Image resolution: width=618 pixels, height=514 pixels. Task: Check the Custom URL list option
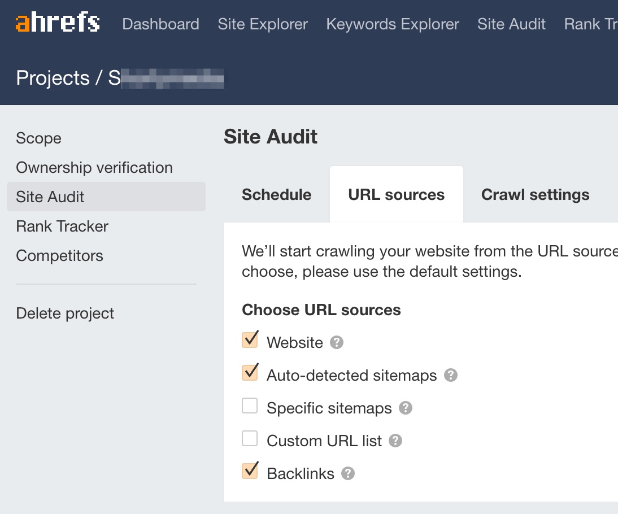(250, 439)
